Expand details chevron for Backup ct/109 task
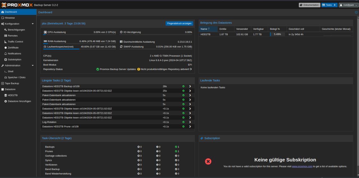The height and width of the screenshot is (178, 359). [x=190, y=86]
